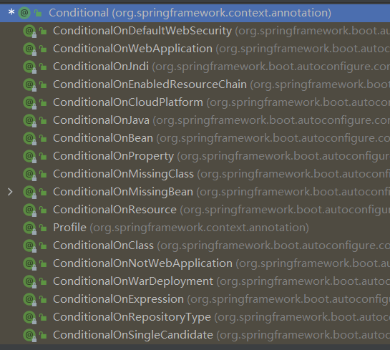
Task: Click the annotation icon next to ConditionalOnBean
Action: click(x=29, y=139)
